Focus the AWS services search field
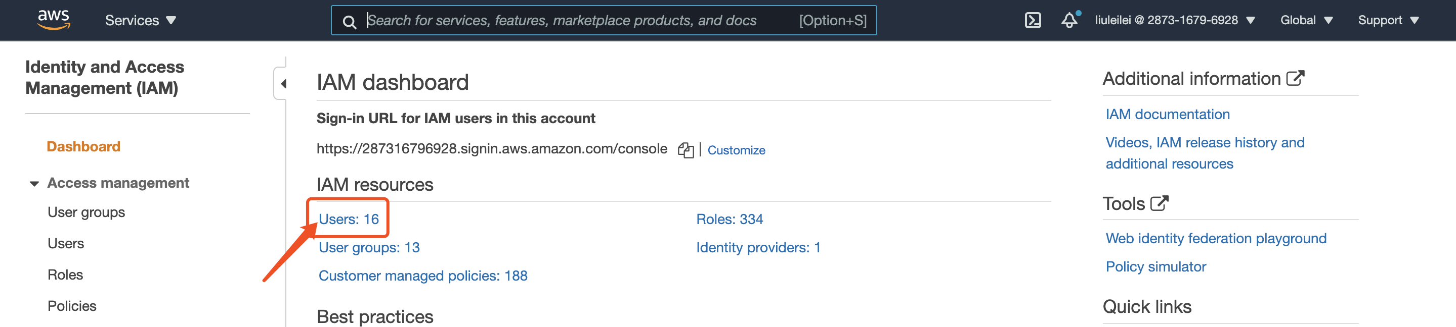This screenshot has width=1456, height=327. [x=603, y=21]
